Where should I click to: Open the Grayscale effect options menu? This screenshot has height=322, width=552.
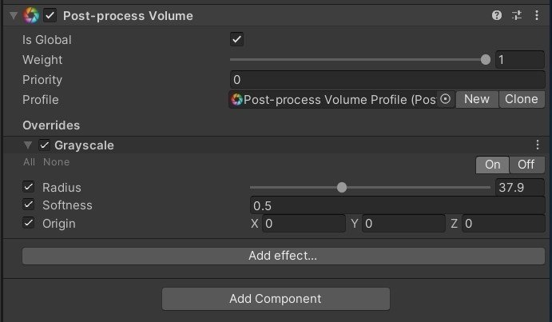[x=538, y=145]
